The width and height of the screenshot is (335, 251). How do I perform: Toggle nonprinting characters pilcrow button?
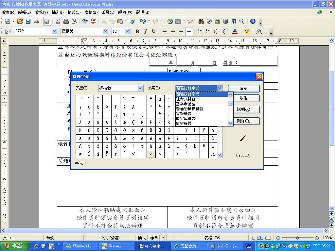[x=234, y=21]
